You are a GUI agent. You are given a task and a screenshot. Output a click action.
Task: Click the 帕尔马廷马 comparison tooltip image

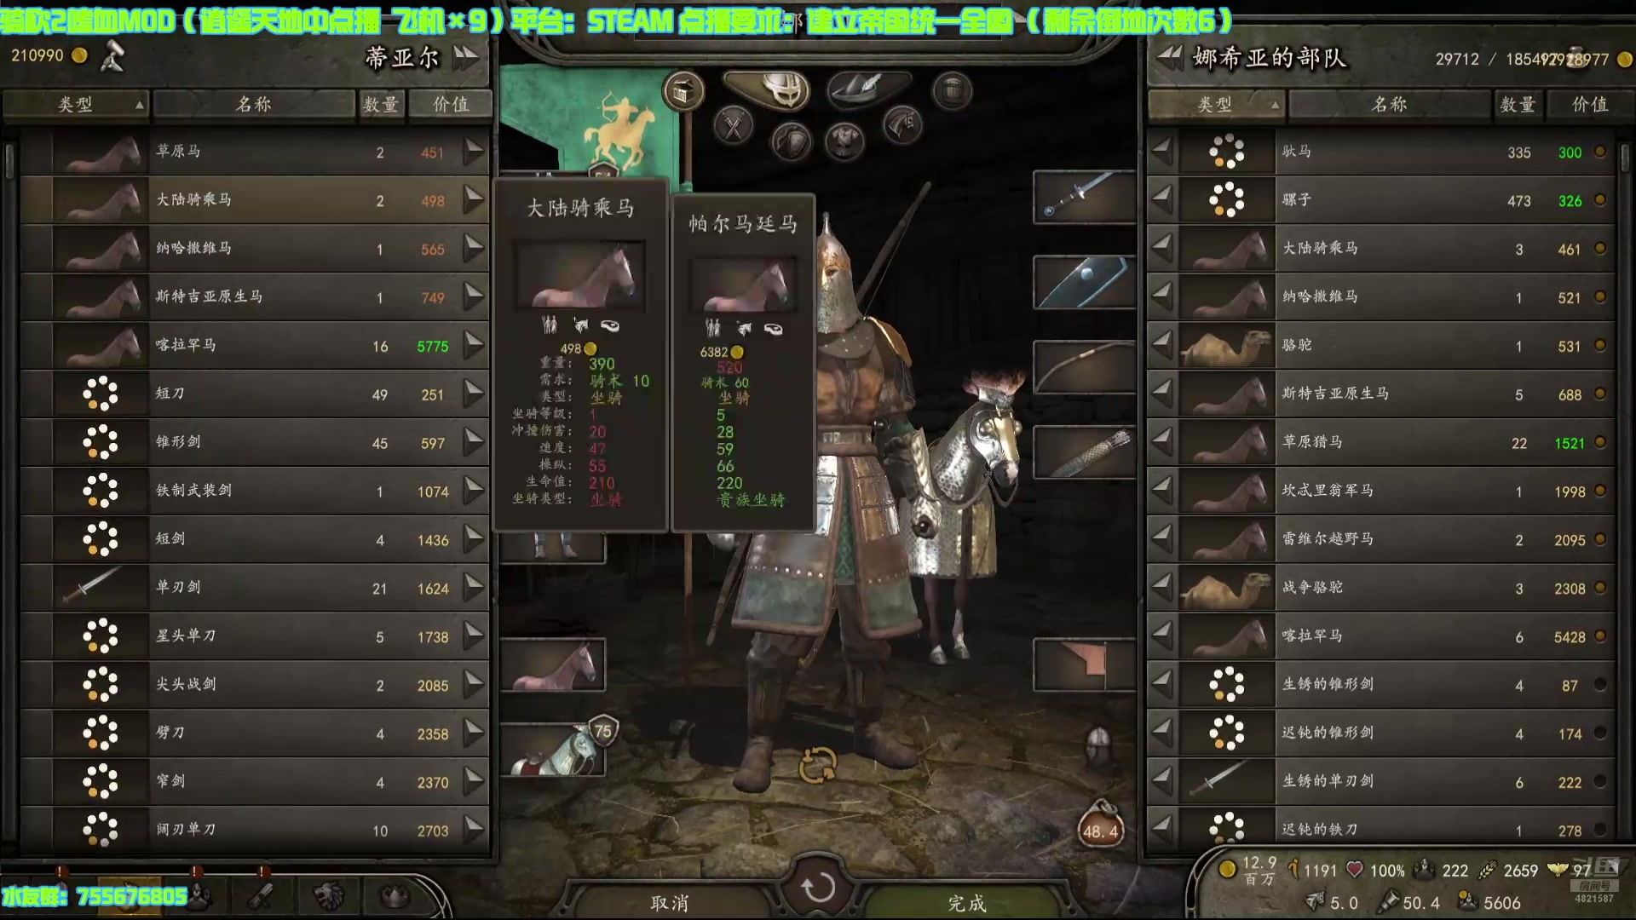coord(743,284)
